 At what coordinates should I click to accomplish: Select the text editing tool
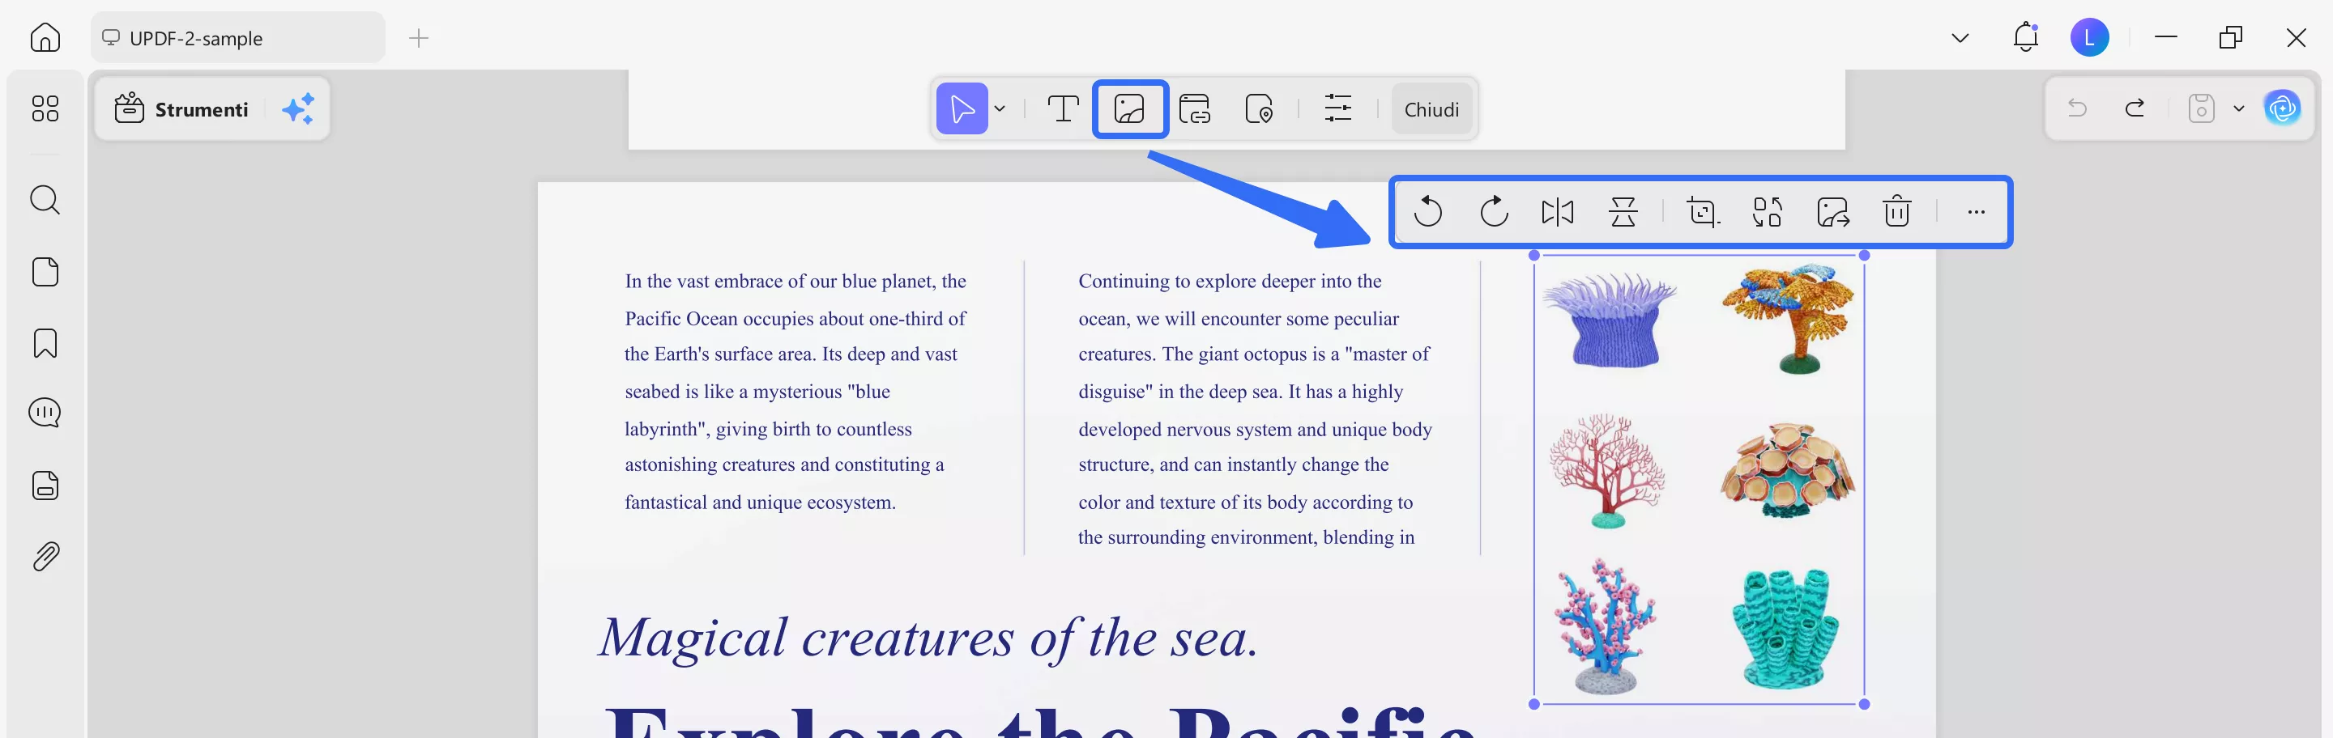pos(1064,109)
